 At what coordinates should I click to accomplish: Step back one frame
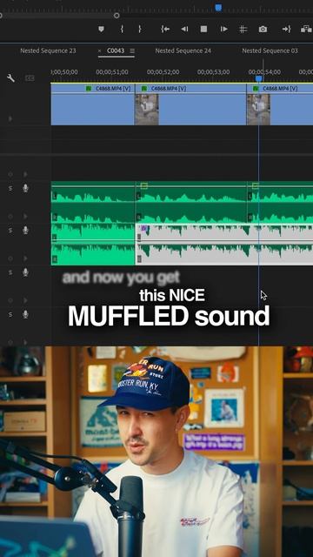(x=184, y=29)
